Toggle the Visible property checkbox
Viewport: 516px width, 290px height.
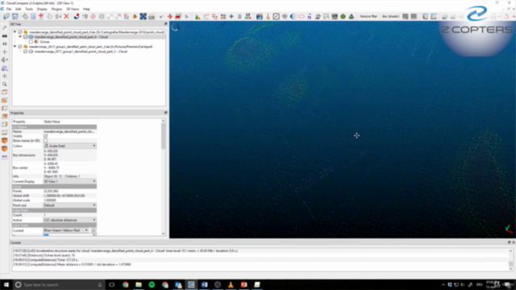pos(45,136)
